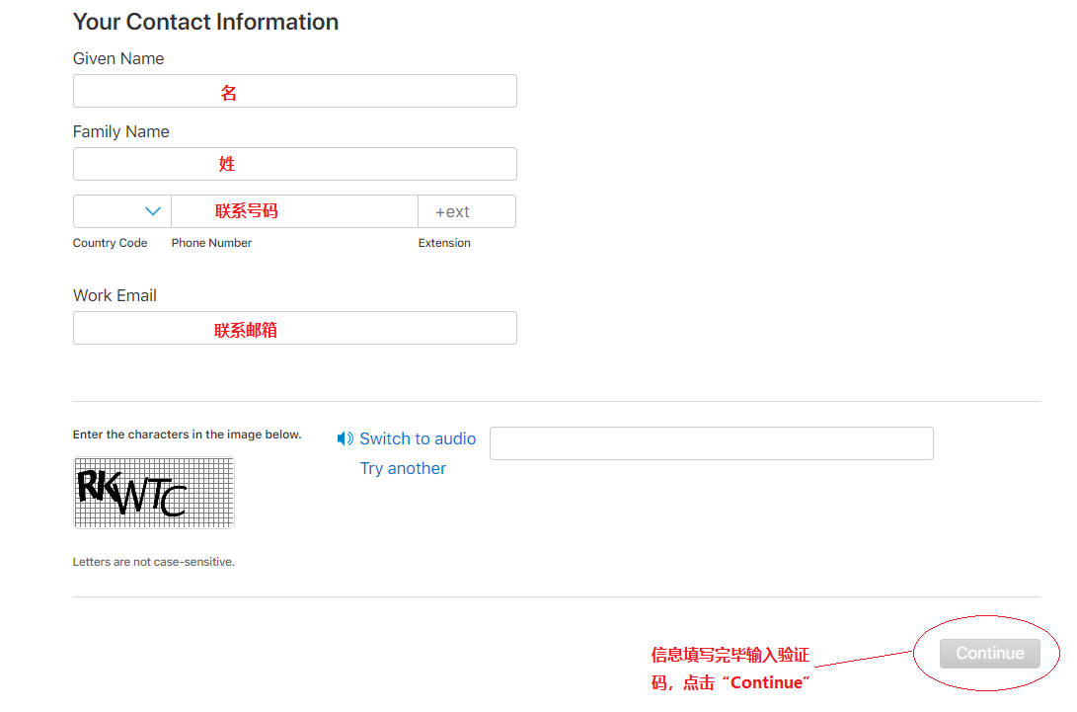Screen dimensions: 1077x712
Task: Focus the Given Name input field
Action: 294,91
